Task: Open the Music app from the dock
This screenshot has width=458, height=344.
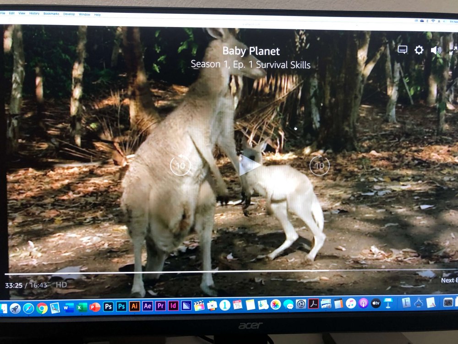Action: pyautogui.click(x=351, y=303)
